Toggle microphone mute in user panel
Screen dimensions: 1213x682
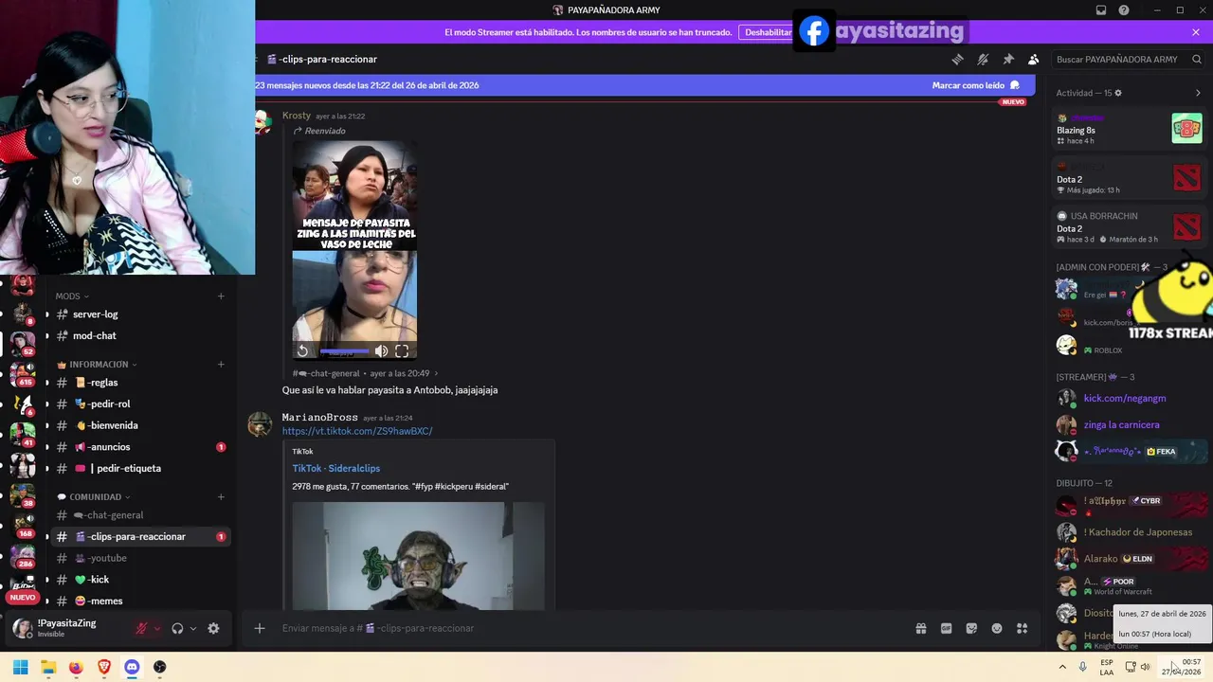(141, 628)
